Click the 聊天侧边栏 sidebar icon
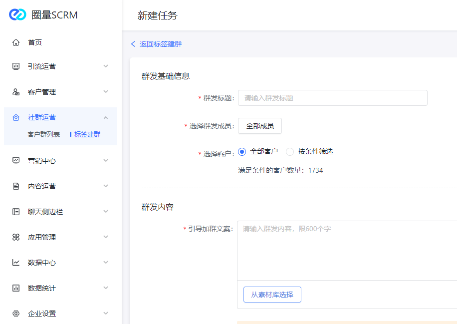Screen dimensions: 457x324 pos(16,212)
